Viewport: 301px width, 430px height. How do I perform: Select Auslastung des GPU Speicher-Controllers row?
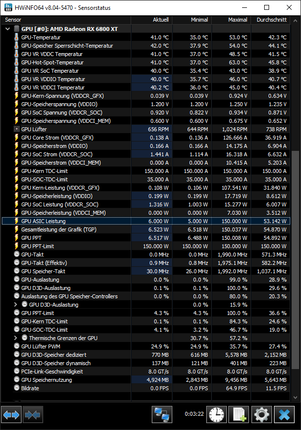pos(146,296)
